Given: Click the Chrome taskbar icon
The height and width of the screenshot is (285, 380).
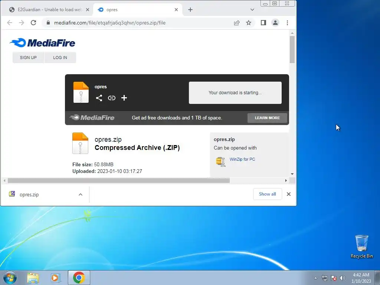Looking at the screenshot, I should click(79, 278).
